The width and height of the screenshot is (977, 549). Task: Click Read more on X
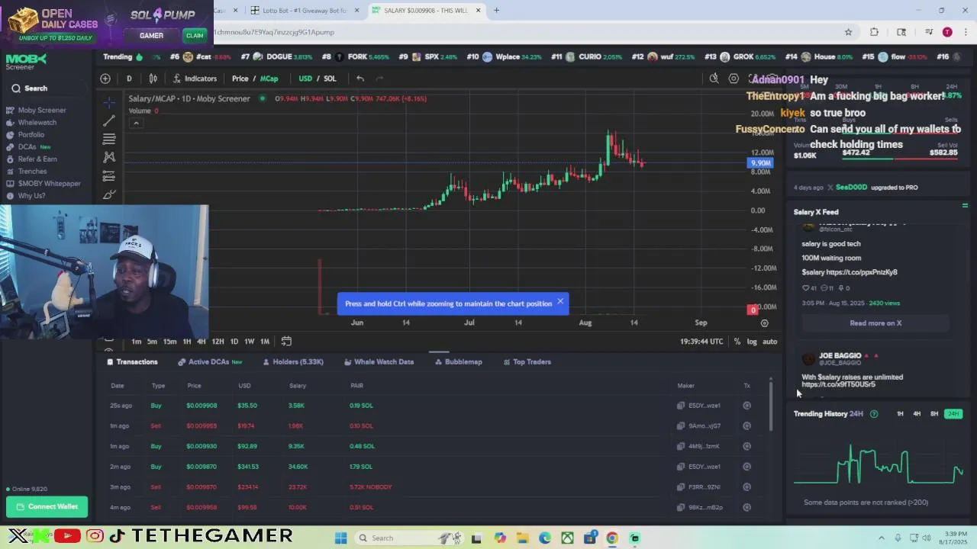coord(875,323)
